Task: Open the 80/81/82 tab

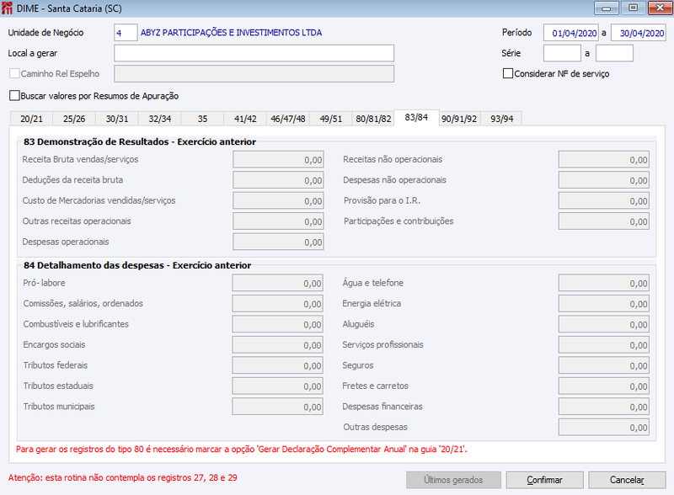Action: tap(373, 119)
